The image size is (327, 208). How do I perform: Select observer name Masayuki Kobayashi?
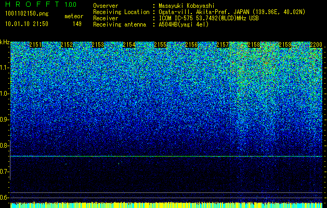(186, 6)
